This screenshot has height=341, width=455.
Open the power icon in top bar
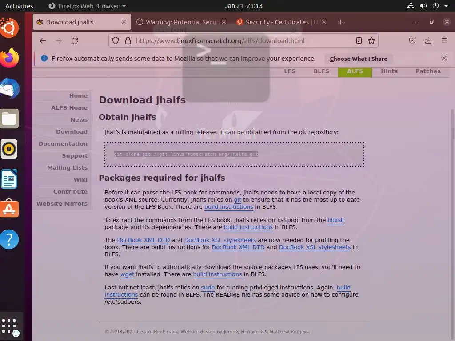435,6
